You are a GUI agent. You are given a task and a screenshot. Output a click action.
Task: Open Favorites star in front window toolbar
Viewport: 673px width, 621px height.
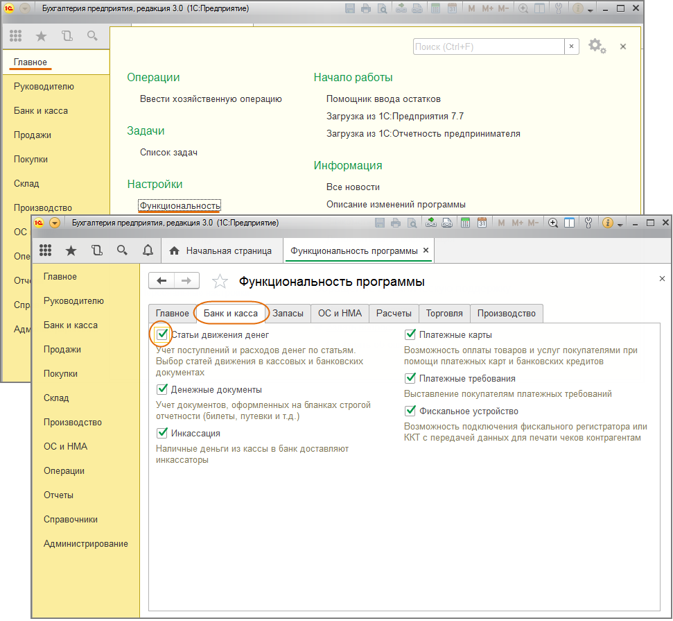tap(71, 250)
